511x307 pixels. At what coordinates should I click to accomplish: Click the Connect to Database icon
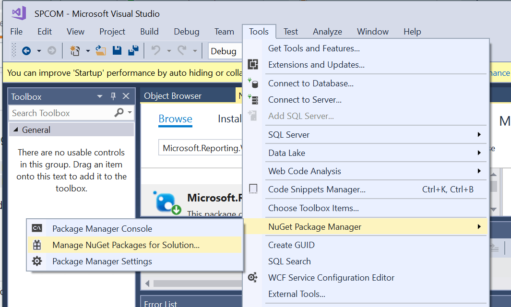pos(253,83)
